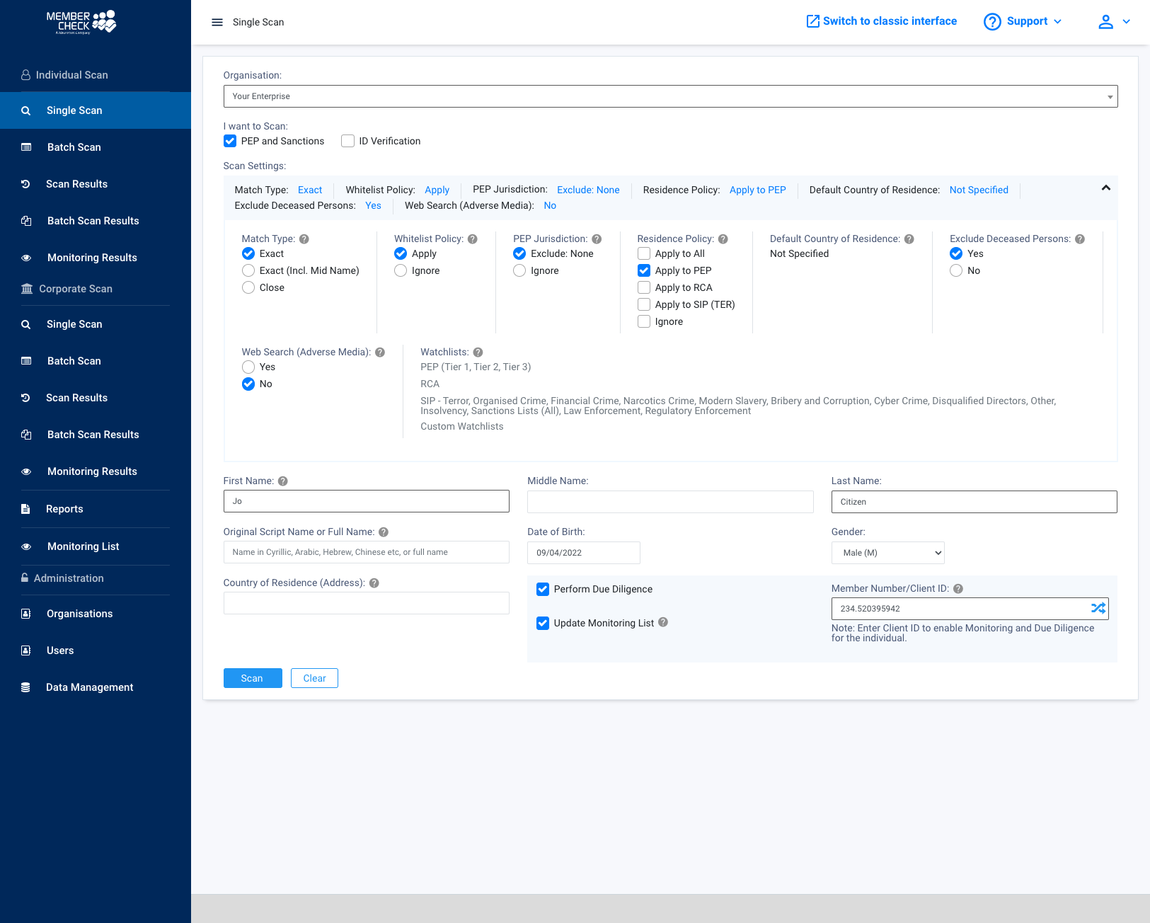Click the user account icon top right
1150x923 pixels.
pos(1105,21)
